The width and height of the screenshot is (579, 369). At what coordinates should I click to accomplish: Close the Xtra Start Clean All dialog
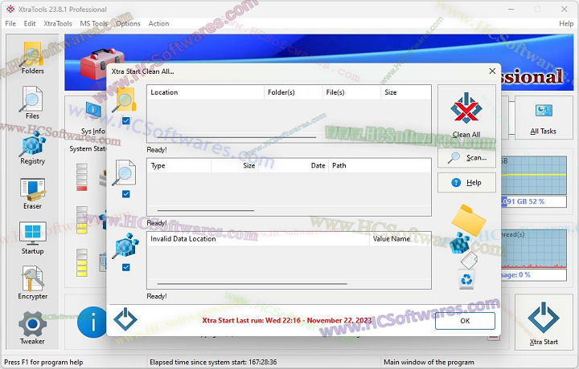pyautogui.click(x=492, y=71)
